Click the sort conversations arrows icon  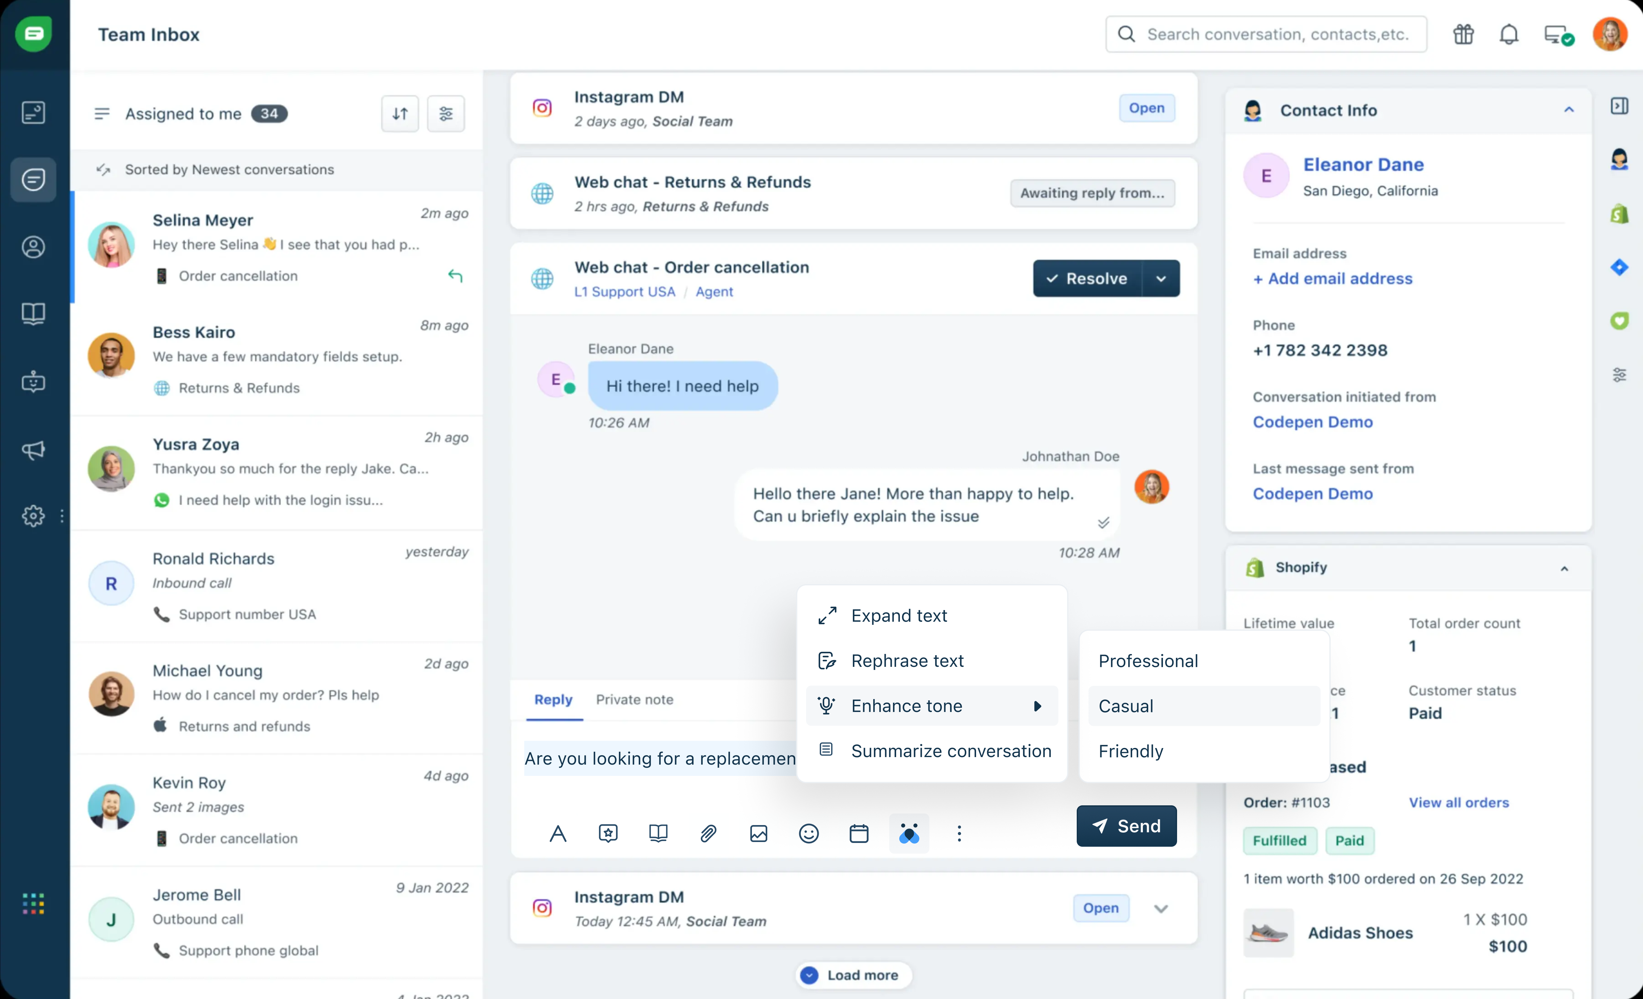tap(400, 114)
